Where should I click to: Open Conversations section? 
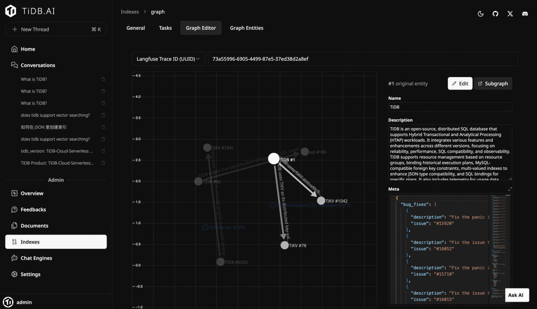tap(38, 65)
